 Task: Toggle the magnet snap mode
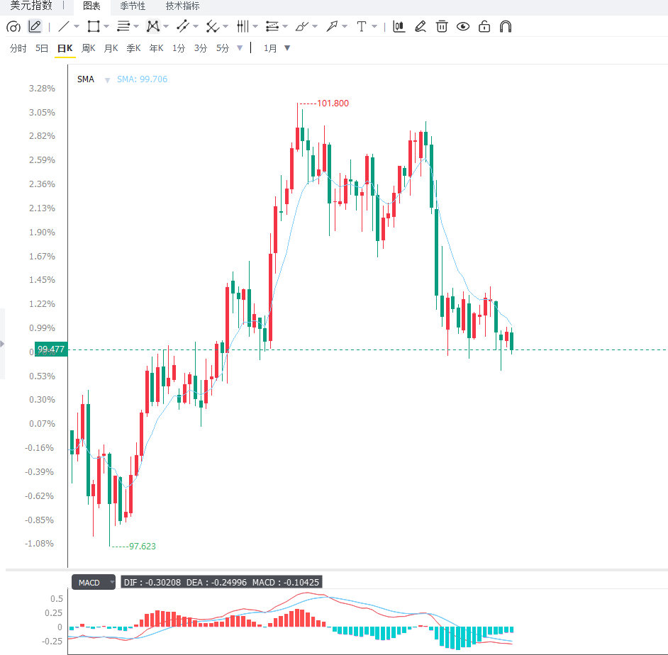coord(506,27)
